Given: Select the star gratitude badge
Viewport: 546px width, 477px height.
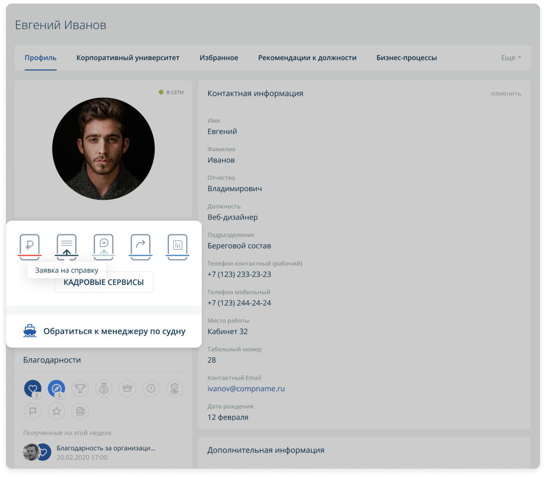Looking at the screenshot, I should coord(56,411).
